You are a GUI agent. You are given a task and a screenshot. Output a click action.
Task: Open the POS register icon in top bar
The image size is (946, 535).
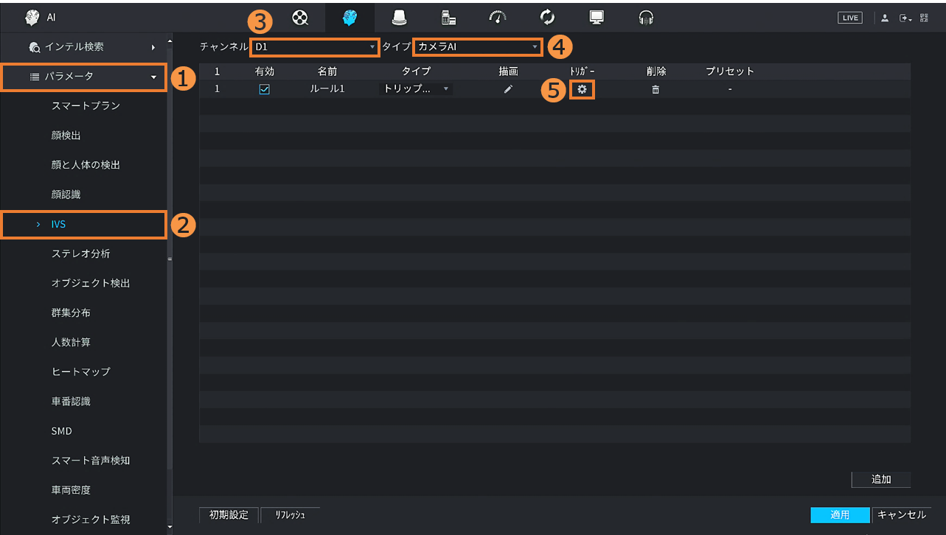point(448,18)
